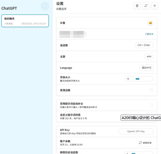Click the OpenAI logo in the sidebar
The width and height of the screenshot is (161, 154).
[x=45, y=6]
